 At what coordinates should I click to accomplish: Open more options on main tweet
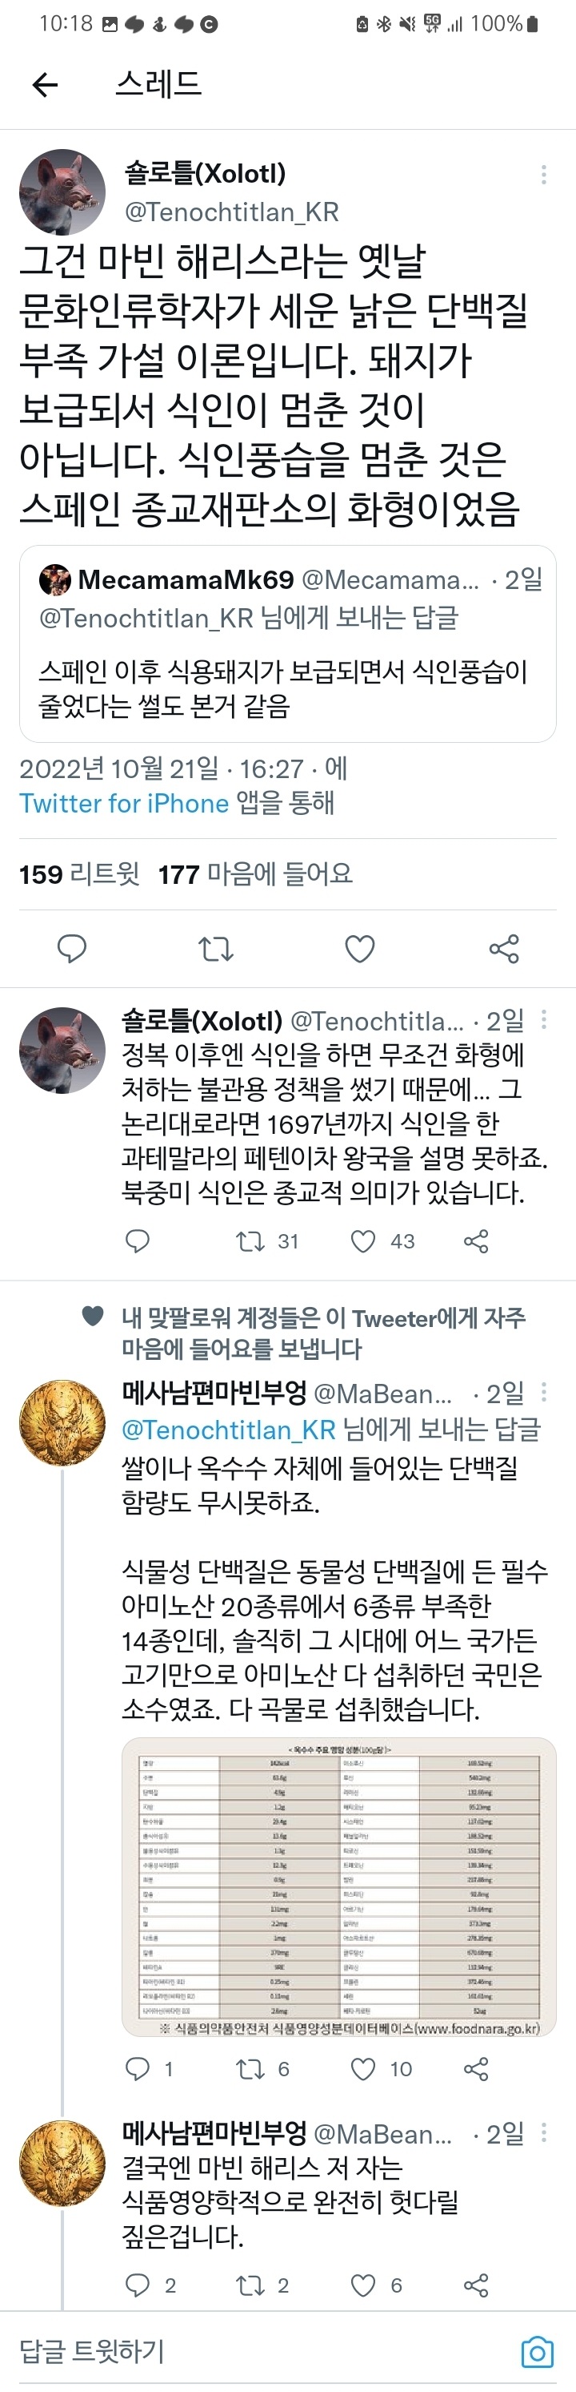pyautogui.click(x=543, y=175)
